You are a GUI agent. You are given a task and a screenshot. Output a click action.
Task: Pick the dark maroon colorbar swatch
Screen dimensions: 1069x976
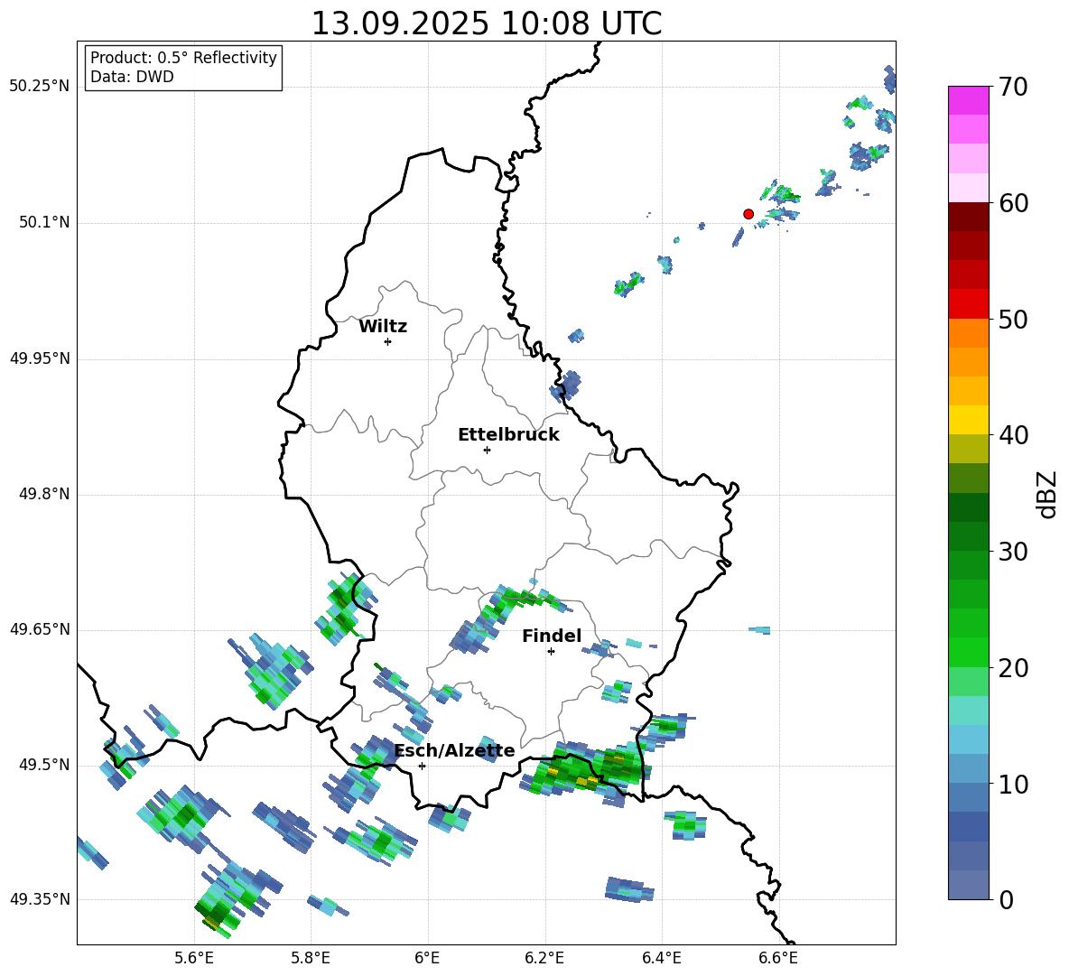pos(969,217)
